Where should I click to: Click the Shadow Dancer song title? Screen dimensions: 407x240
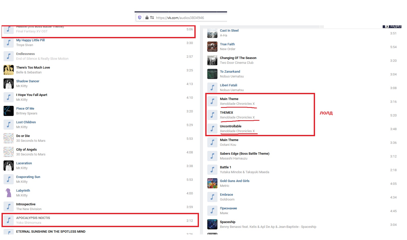[28, 81]
